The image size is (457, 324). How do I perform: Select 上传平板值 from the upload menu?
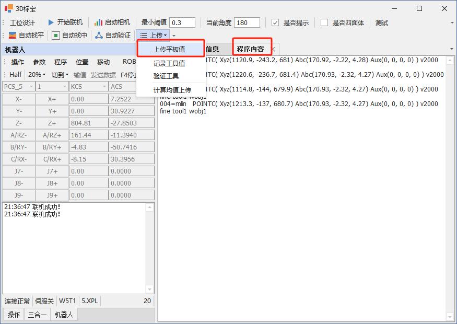click(x=169, y=50)
